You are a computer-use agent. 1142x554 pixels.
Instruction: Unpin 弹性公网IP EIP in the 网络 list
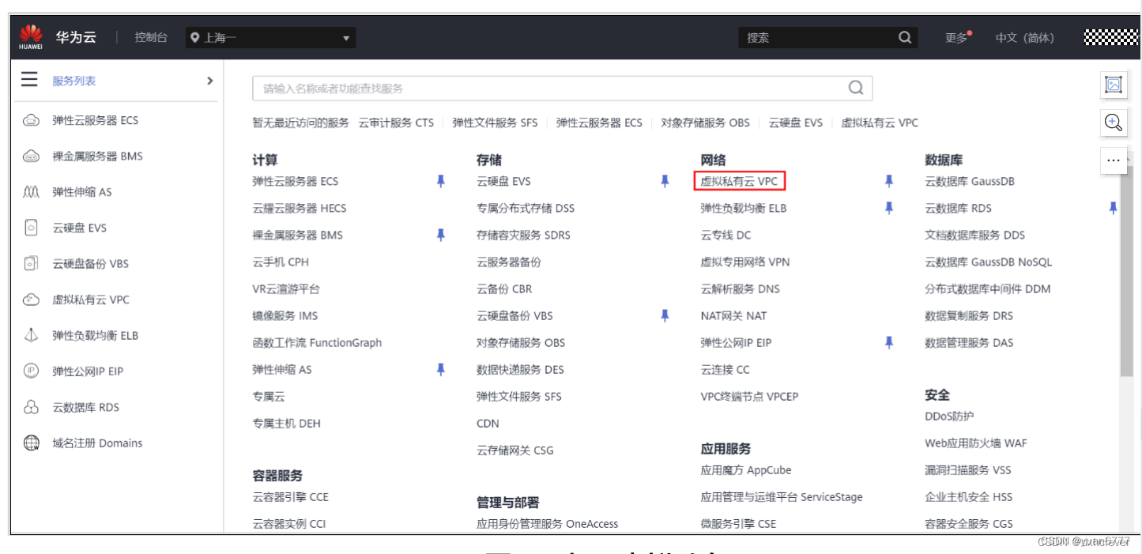tap(889, 342)
